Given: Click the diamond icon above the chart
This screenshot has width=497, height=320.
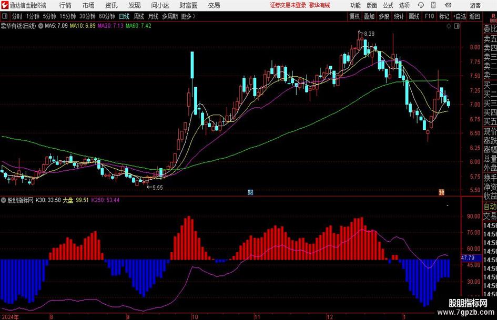Looking at the screenshot, I should point(449,26).
